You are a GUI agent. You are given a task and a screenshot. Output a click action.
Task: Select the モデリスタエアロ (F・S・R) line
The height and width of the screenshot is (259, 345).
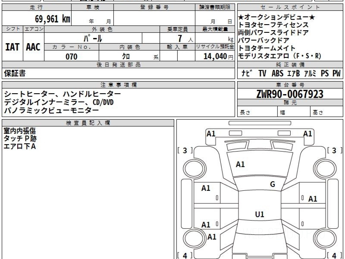click(x=279, y=56)
